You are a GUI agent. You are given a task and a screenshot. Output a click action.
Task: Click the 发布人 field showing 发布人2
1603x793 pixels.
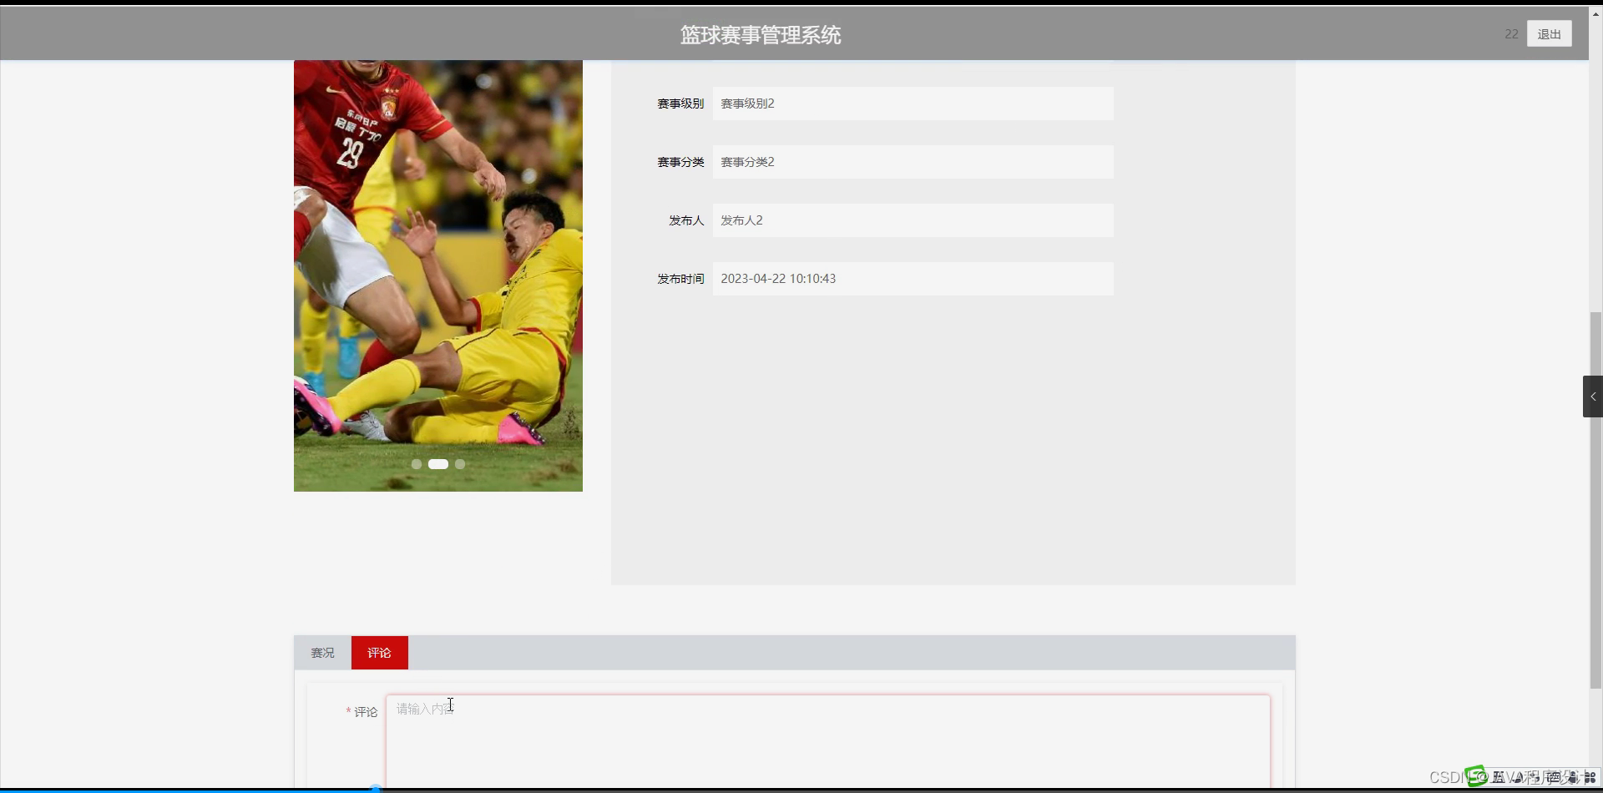click(x=913, y=220)
